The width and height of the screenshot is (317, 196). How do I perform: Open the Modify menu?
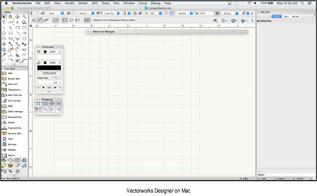[69, 3]
